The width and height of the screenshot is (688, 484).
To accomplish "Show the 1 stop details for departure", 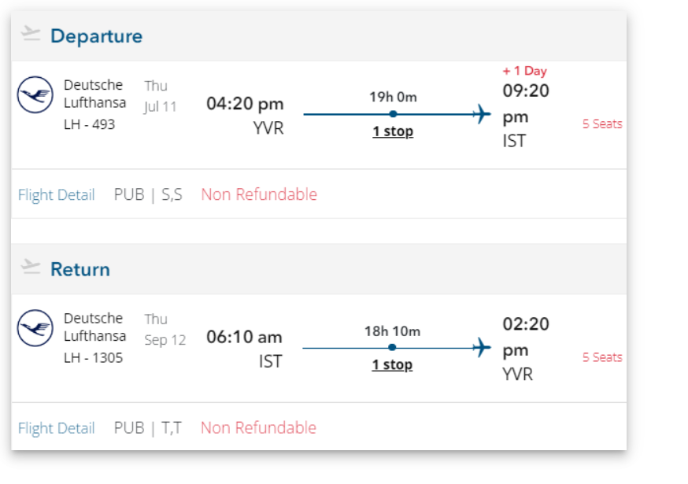I will 393,131.
